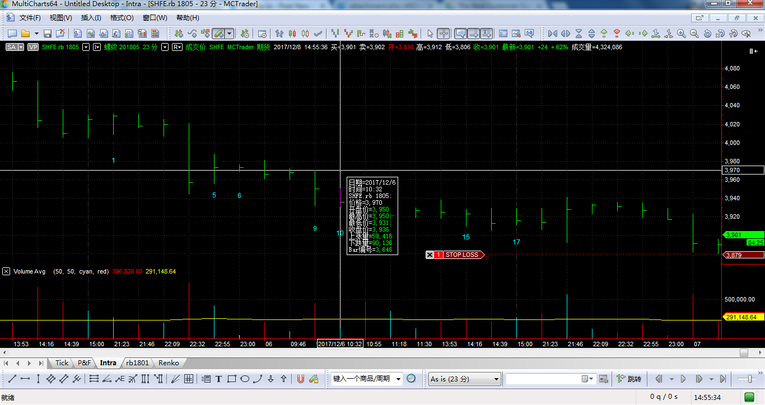Viewport: 765px width, 405px height.
Task: Click the insert instrument toolbar icon
Action: point(179,34)
